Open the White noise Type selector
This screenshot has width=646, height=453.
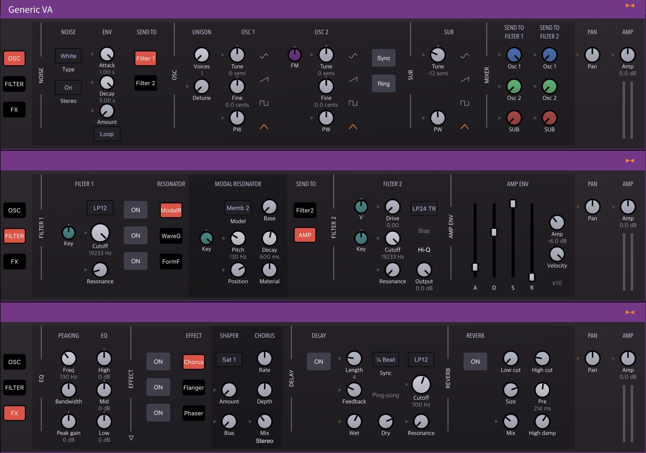click(68, 56)
